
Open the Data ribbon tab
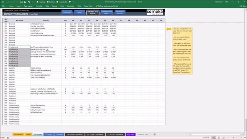(47, 6)
